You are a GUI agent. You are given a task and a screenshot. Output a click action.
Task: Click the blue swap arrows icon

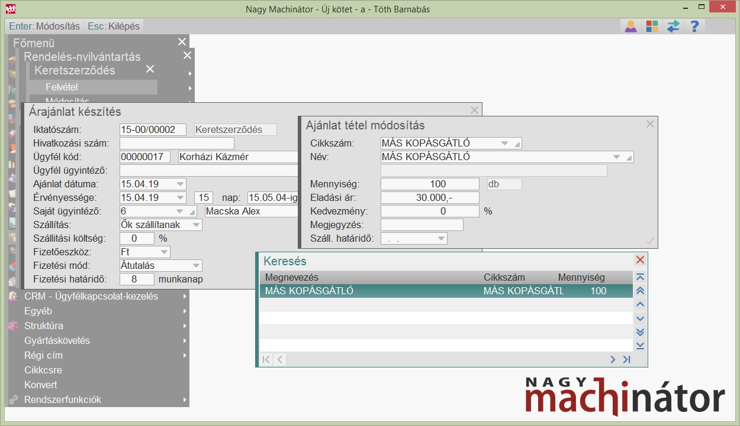click(673, 27)
